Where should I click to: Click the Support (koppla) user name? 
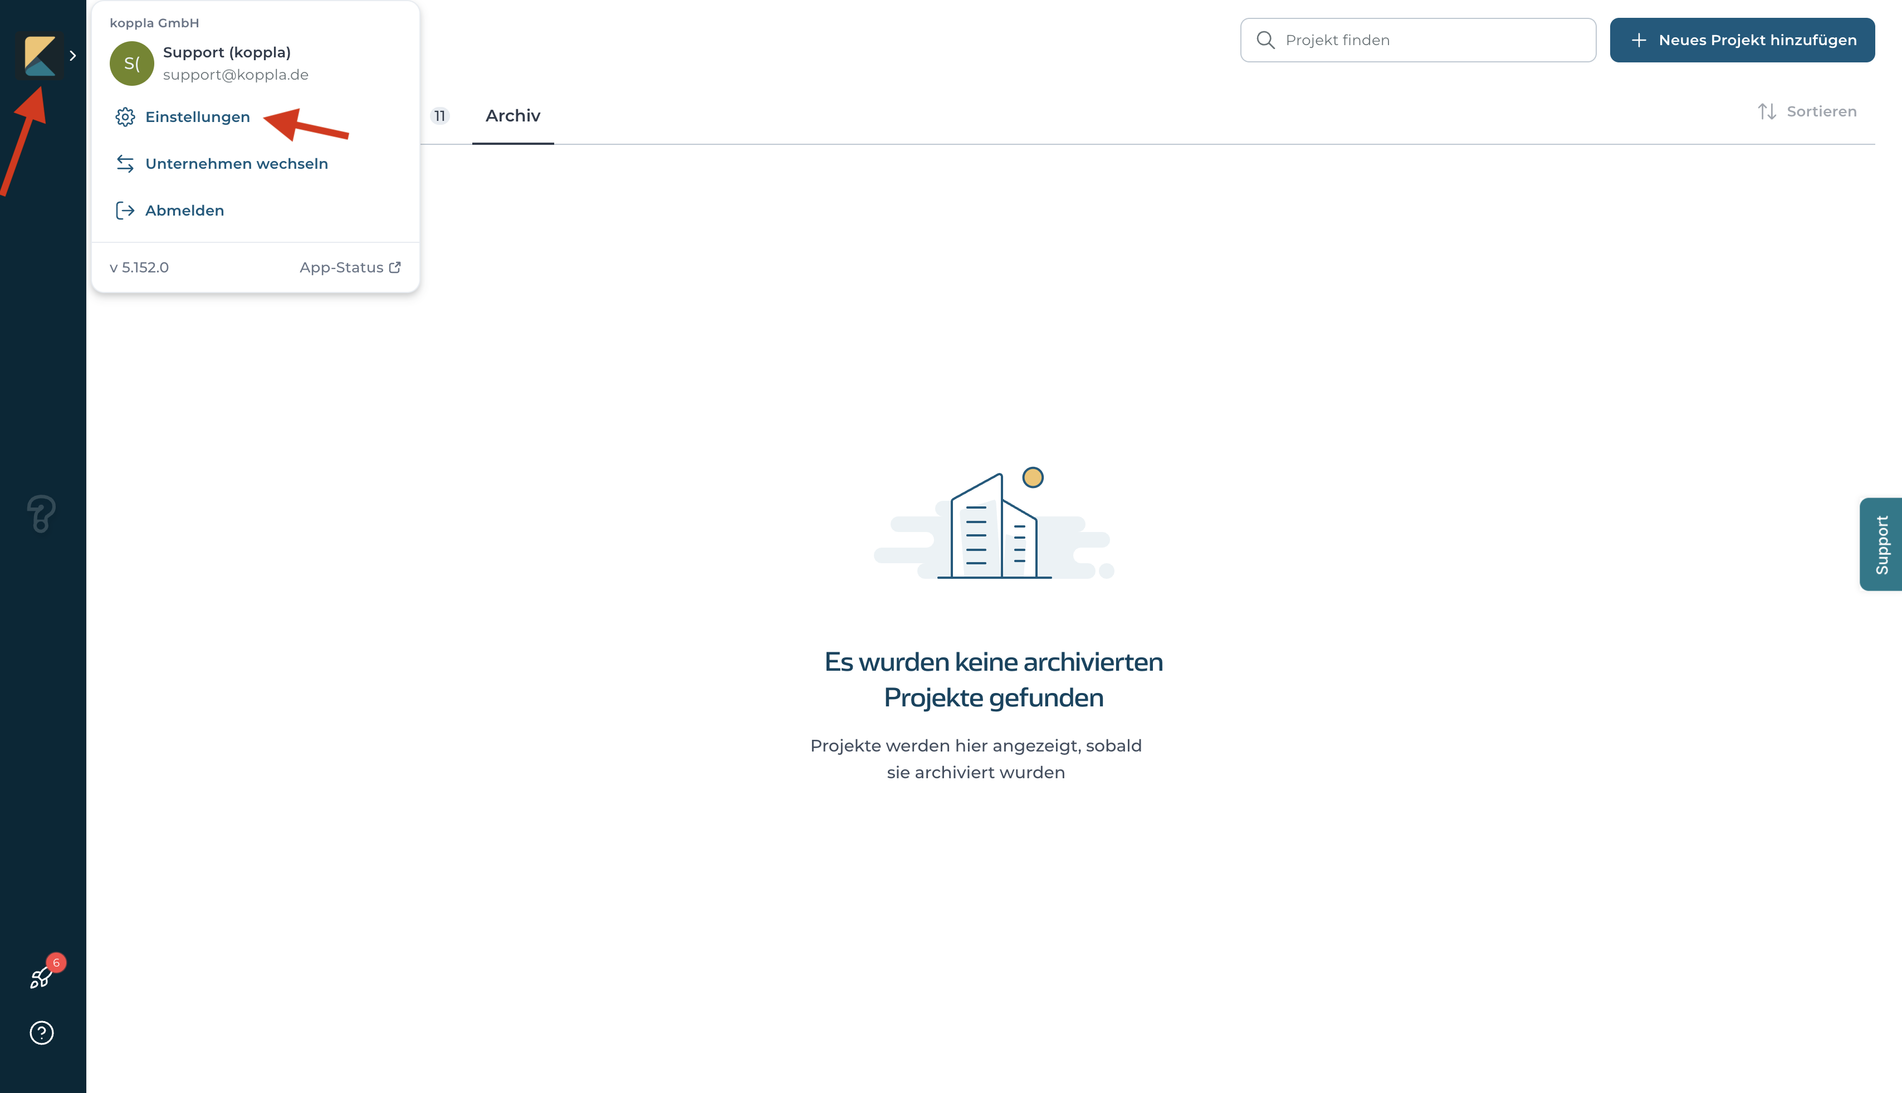click(227, 52)
